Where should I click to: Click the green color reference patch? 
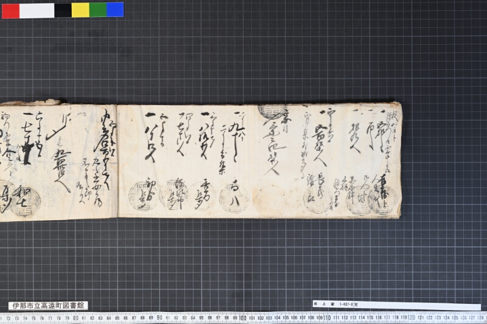click(x=98, y=10)
